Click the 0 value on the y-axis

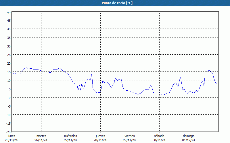coord(10,98)
